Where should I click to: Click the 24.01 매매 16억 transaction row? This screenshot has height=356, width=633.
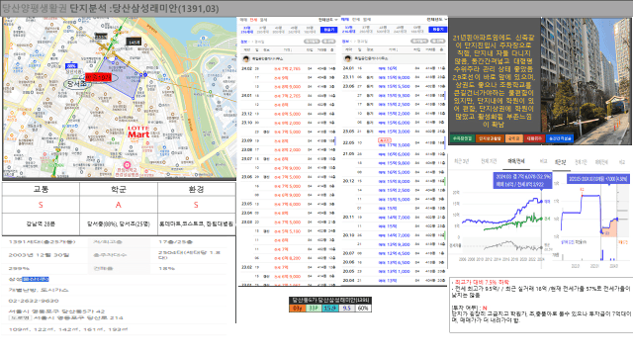[x=394, y=68]
